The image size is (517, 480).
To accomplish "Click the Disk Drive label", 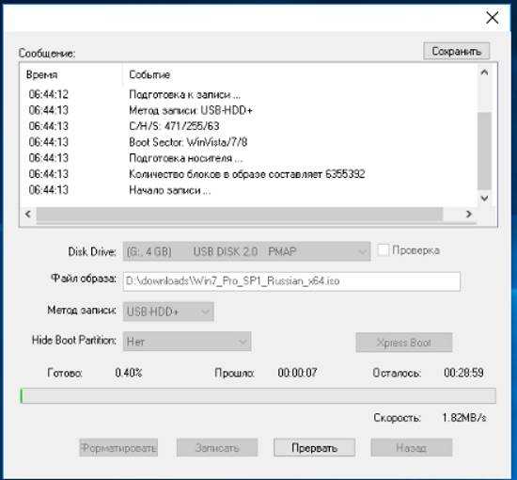I will pos(92,252).
